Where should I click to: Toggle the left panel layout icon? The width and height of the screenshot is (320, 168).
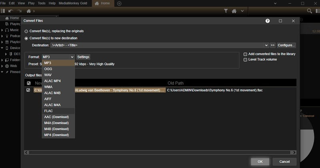click(x=3, y=11)
